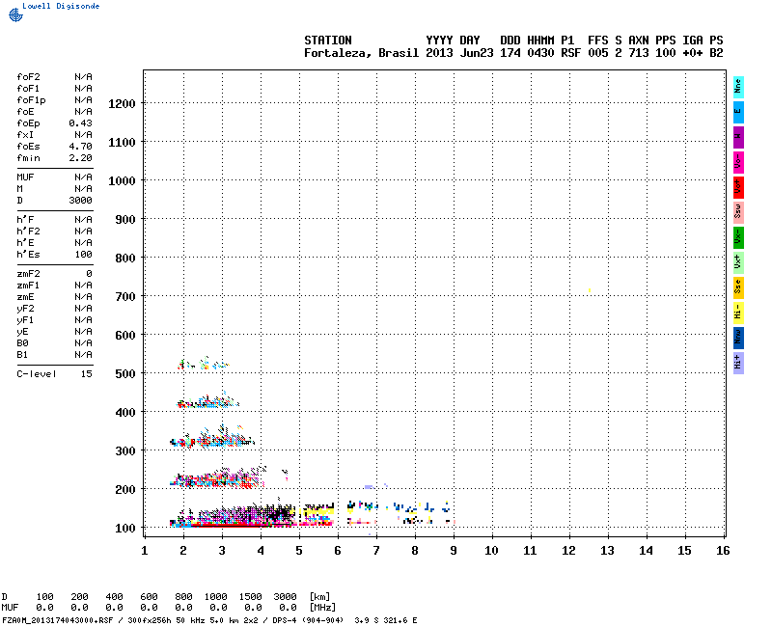Click the PS value B2
Image resolution: width=772 pixels, height=627 pixels.
coord(716,53)
